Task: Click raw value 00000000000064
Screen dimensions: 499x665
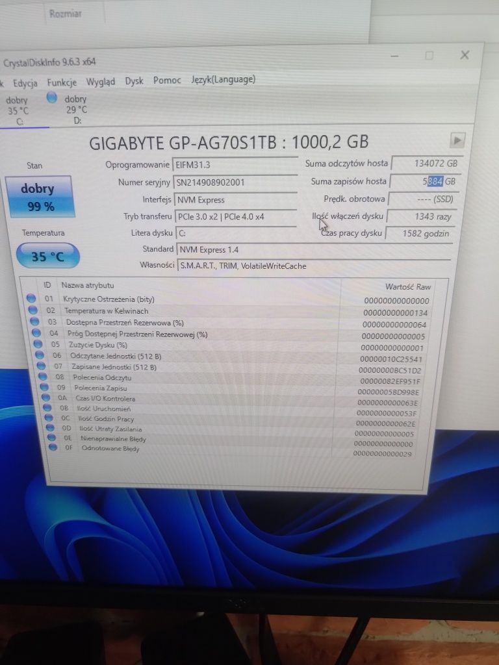Action: pos(394,325)
